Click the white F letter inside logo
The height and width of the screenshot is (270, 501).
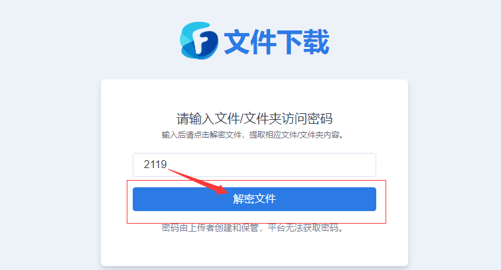tap(201, 41)
